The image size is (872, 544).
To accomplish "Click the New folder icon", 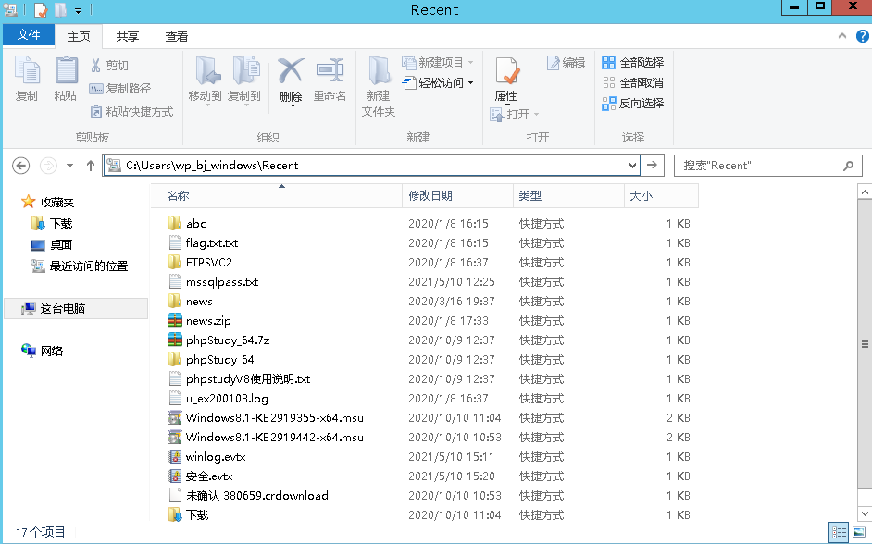I will (x=379, y=70).
